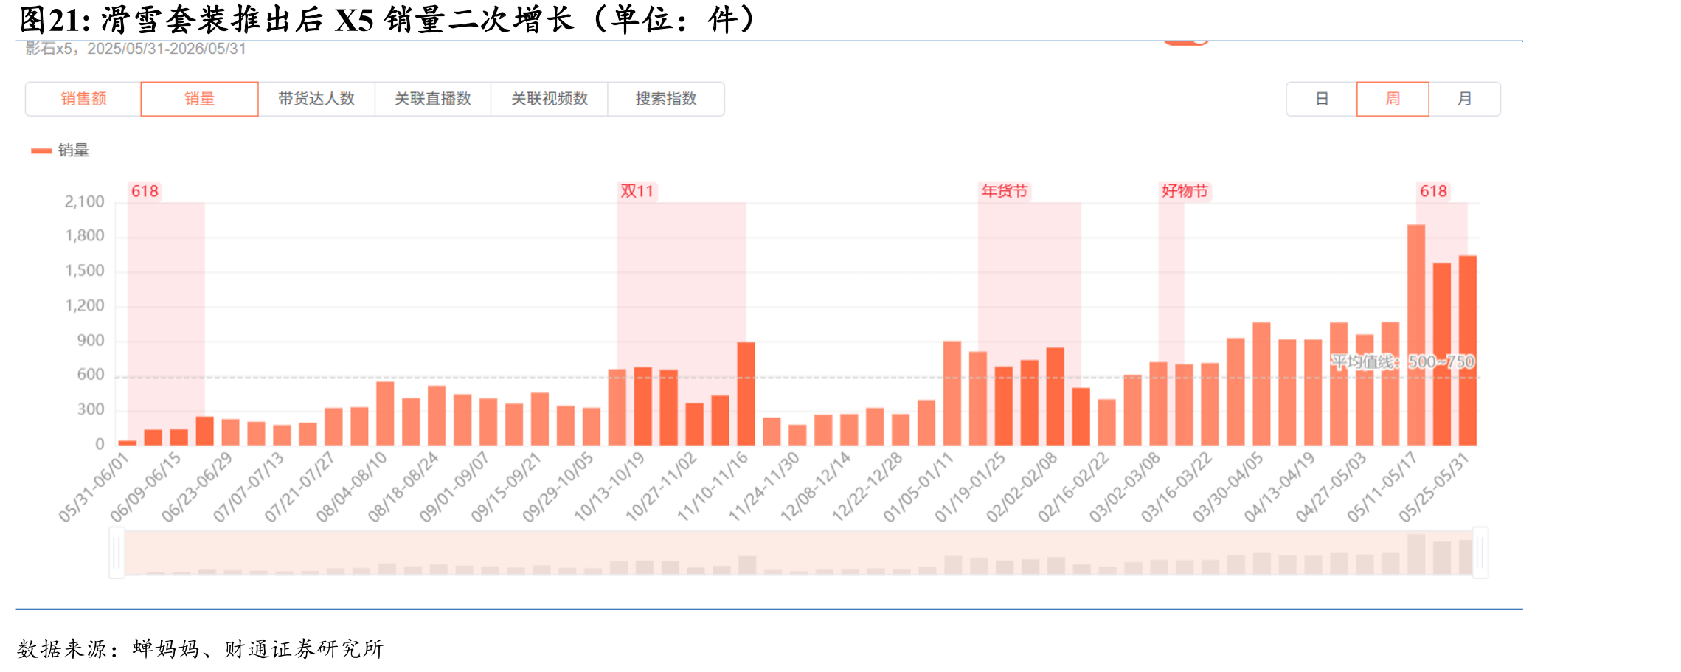Click the 900 y-axis label
Viewport: 1681px width, 672px height.
pos(91,340)
